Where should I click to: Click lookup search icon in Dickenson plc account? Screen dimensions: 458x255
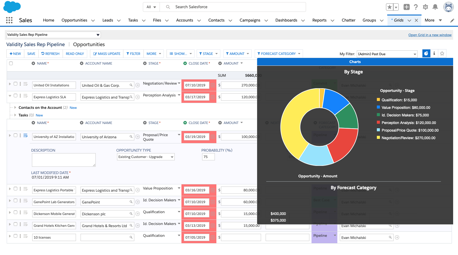tap(131, 214)
